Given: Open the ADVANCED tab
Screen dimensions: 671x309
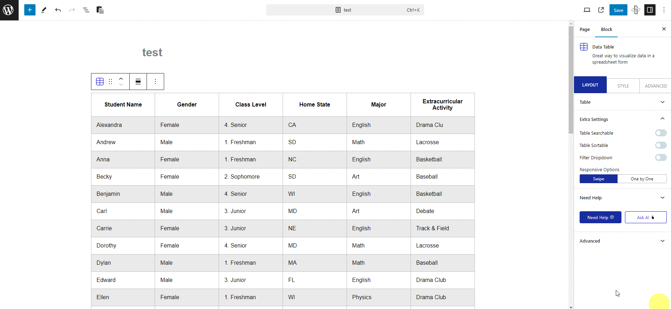Looking at the screenshot, I should click(x=656, y=86).
